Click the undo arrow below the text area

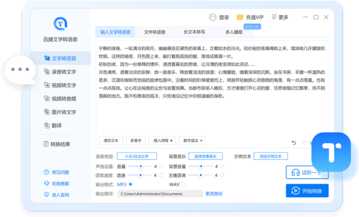[x=294, y=143]
